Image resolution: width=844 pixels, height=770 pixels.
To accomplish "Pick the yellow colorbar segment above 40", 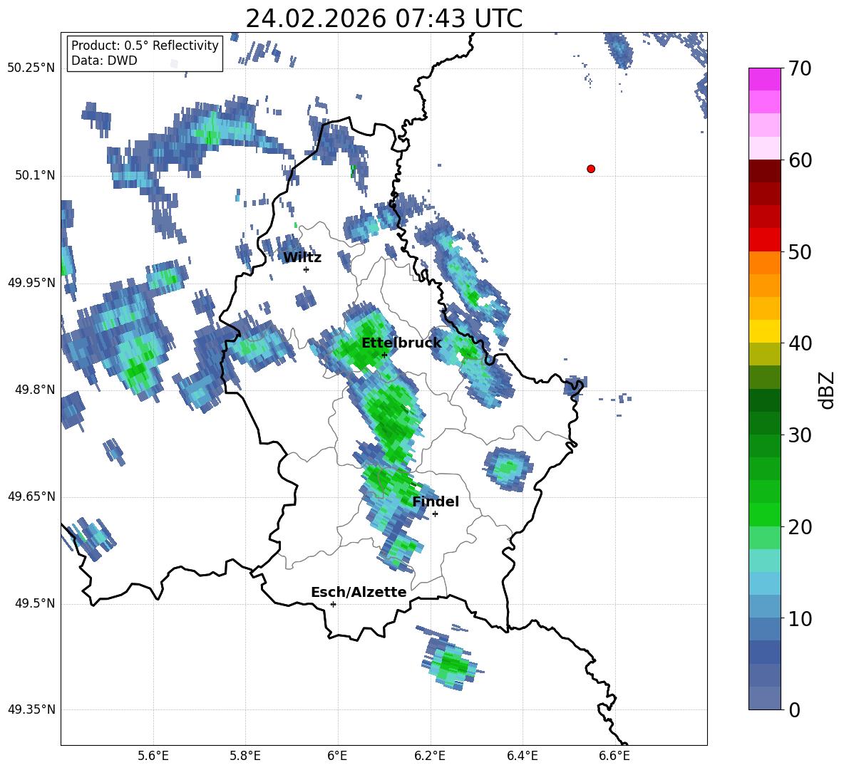I will click(x=764, y=332).
